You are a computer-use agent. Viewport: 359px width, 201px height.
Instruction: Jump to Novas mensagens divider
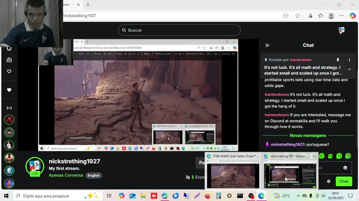click(x=308, y=135)
